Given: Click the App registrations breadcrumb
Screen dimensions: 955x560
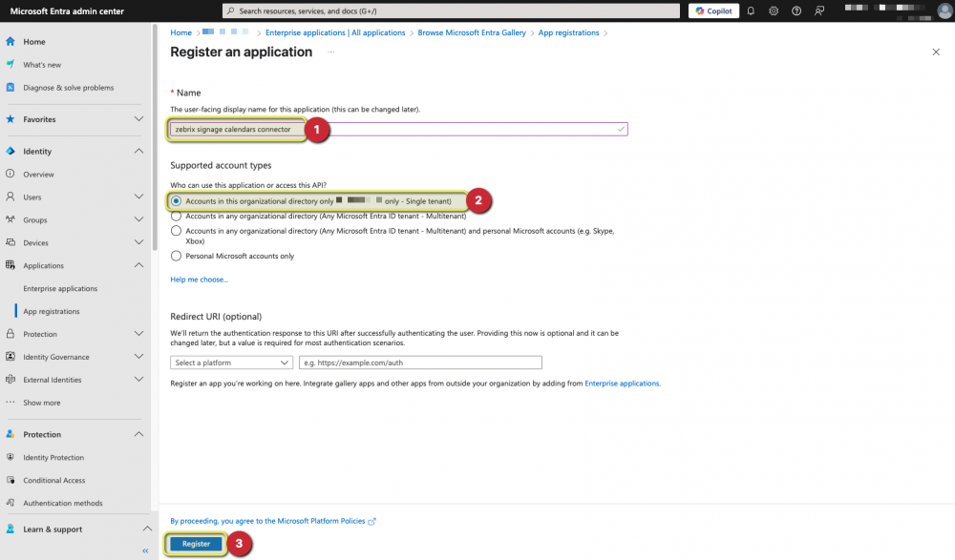Looking at the screenshot, I should (568, 32).
